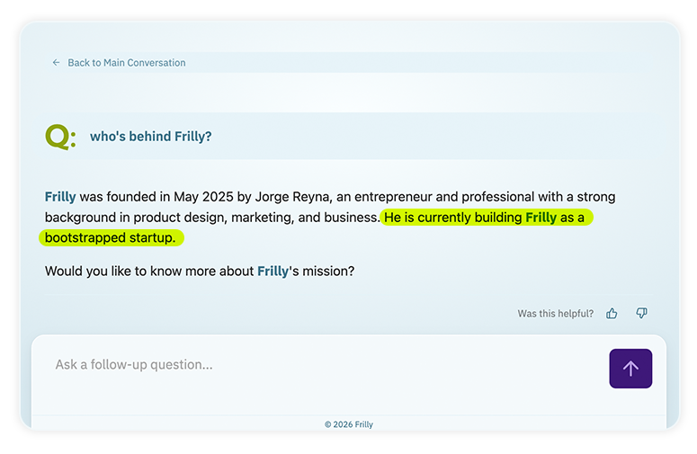Image resolution: width=697 pixels, height=454 pixels.
Task: Focus the Ask a follow-up question field
Action: coord(315,365)
